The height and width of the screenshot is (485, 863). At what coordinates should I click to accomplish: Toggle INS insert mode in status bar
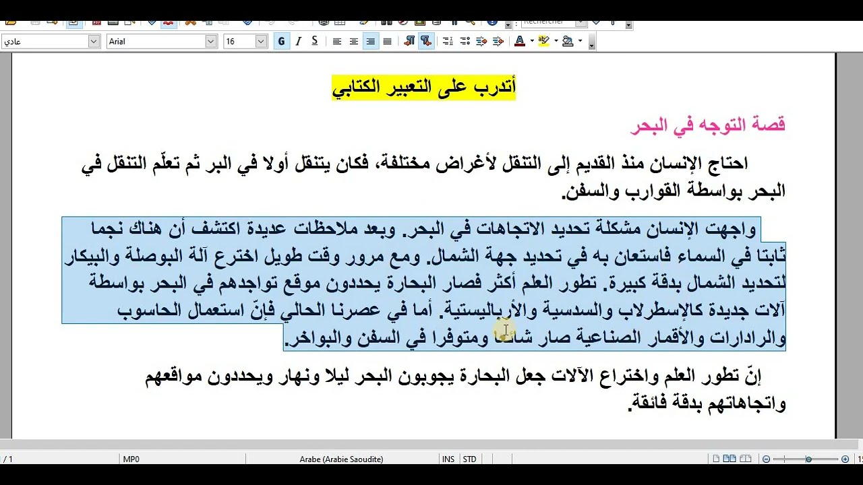tap(448, 459)
